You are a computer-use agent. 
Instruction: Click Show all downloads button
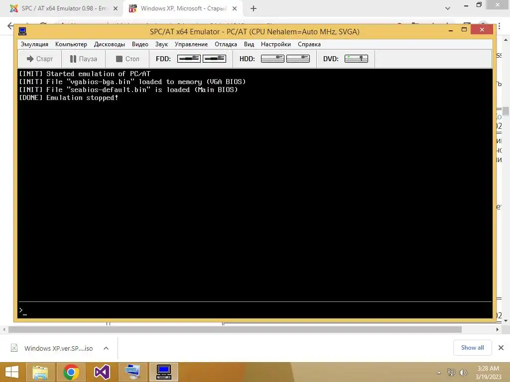[472, 348]
